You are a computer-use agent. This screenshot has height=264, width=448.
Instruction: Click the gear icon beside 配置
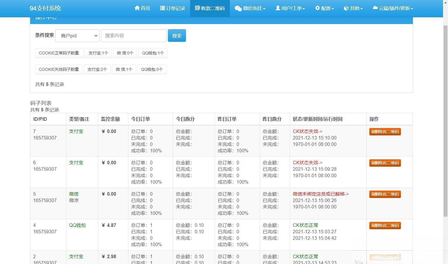(x=318, y=8)
